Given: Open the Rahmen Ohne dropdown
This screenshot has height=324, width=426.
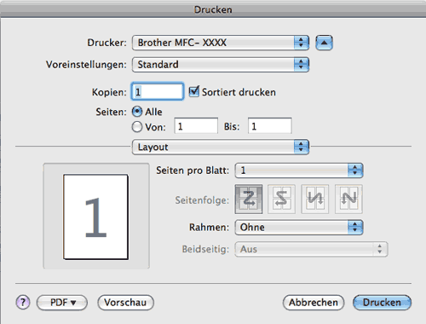Looking at the screenshot, I should pos(299,227).
